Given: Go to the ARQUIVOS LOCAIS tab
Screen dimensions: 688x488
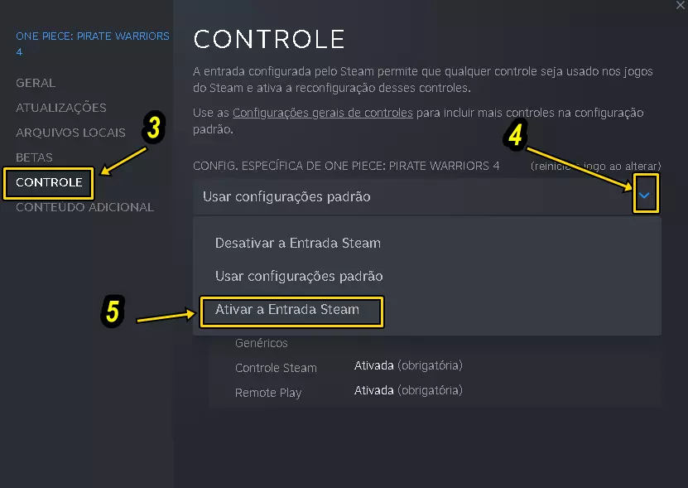Looking at the screenshot, I should pos(70,133).
